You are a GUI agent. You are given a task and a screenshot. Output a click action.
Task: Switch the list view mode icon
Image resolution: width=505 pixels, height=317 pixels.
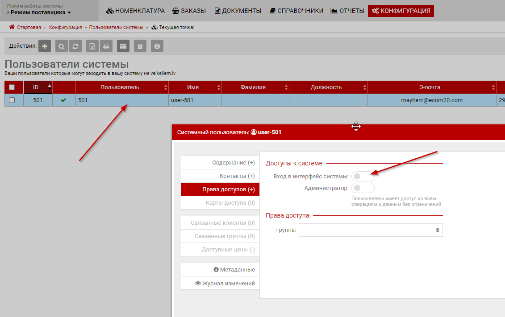[123, 46]
